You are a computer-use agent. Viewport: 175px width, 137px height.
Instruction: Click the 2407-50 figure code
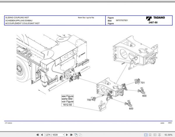(x=153, y=22)
